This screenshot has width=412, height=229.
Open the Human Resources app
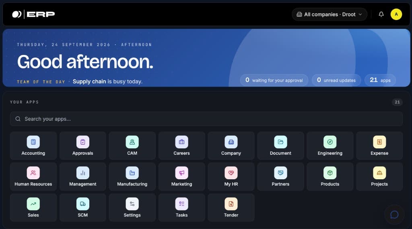(33, 176)
